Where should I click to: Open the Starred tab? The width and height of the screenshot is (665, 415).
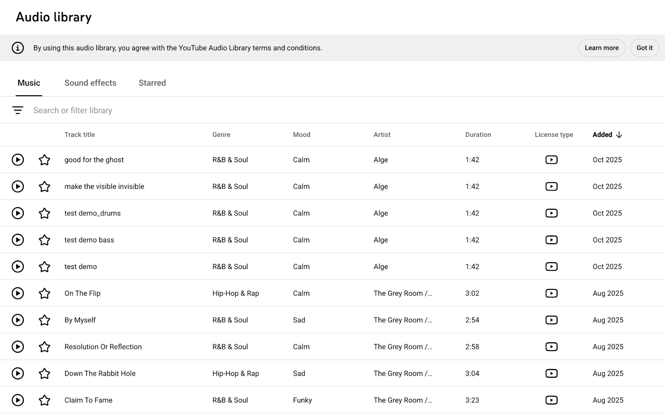click(152, 83)
